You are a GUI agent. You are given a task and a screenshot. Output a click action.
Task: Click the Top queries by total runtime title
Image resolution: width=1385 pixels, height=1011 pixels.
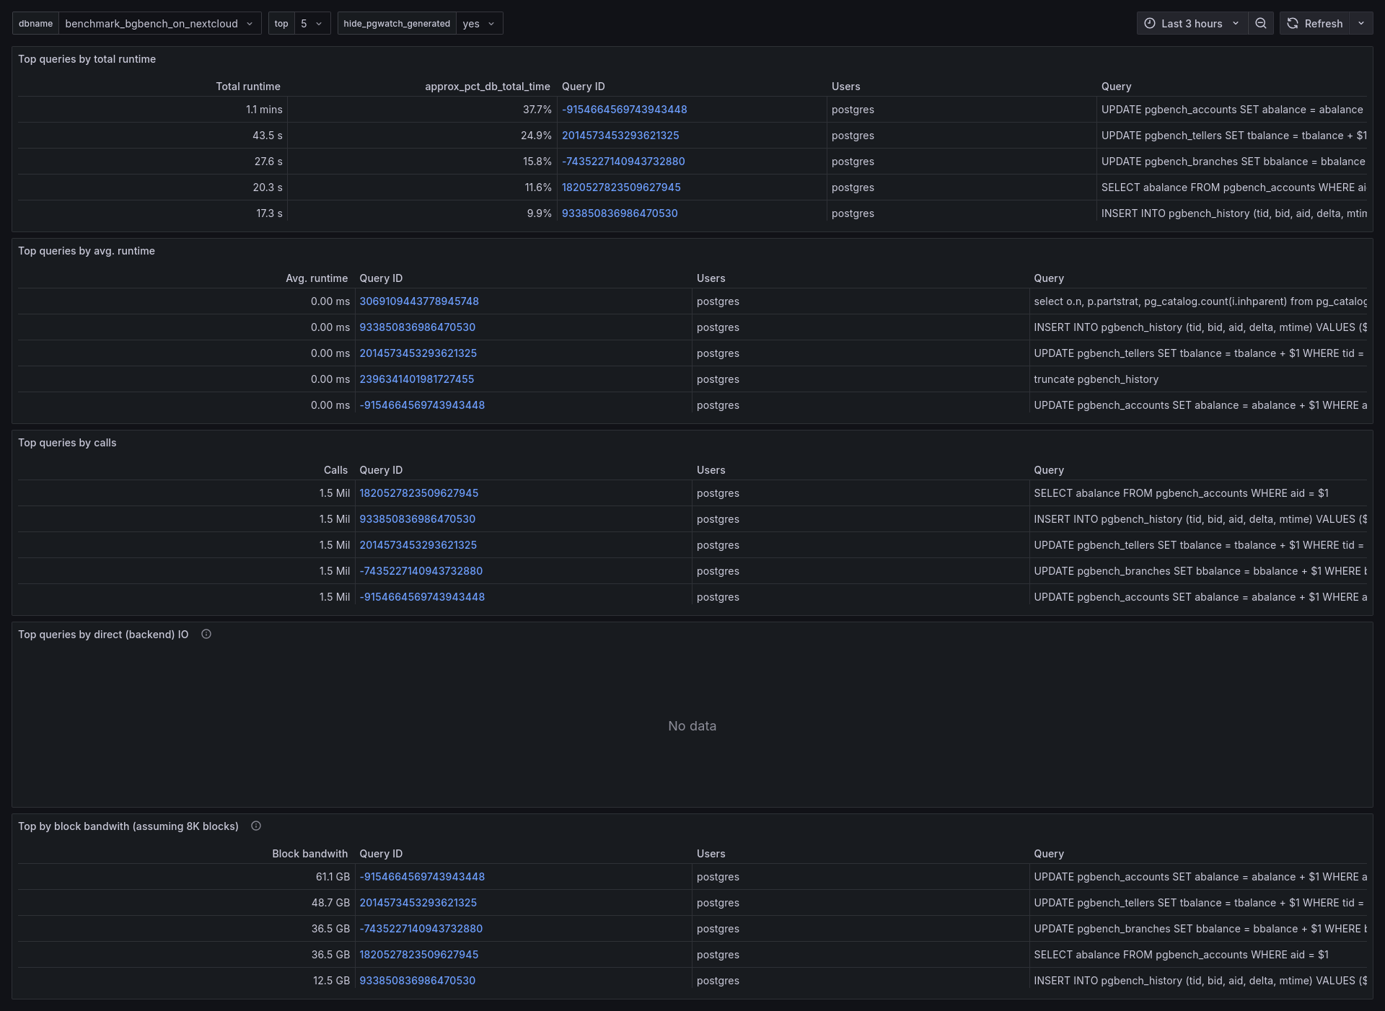pyautogui.click(x=87, y=59)
